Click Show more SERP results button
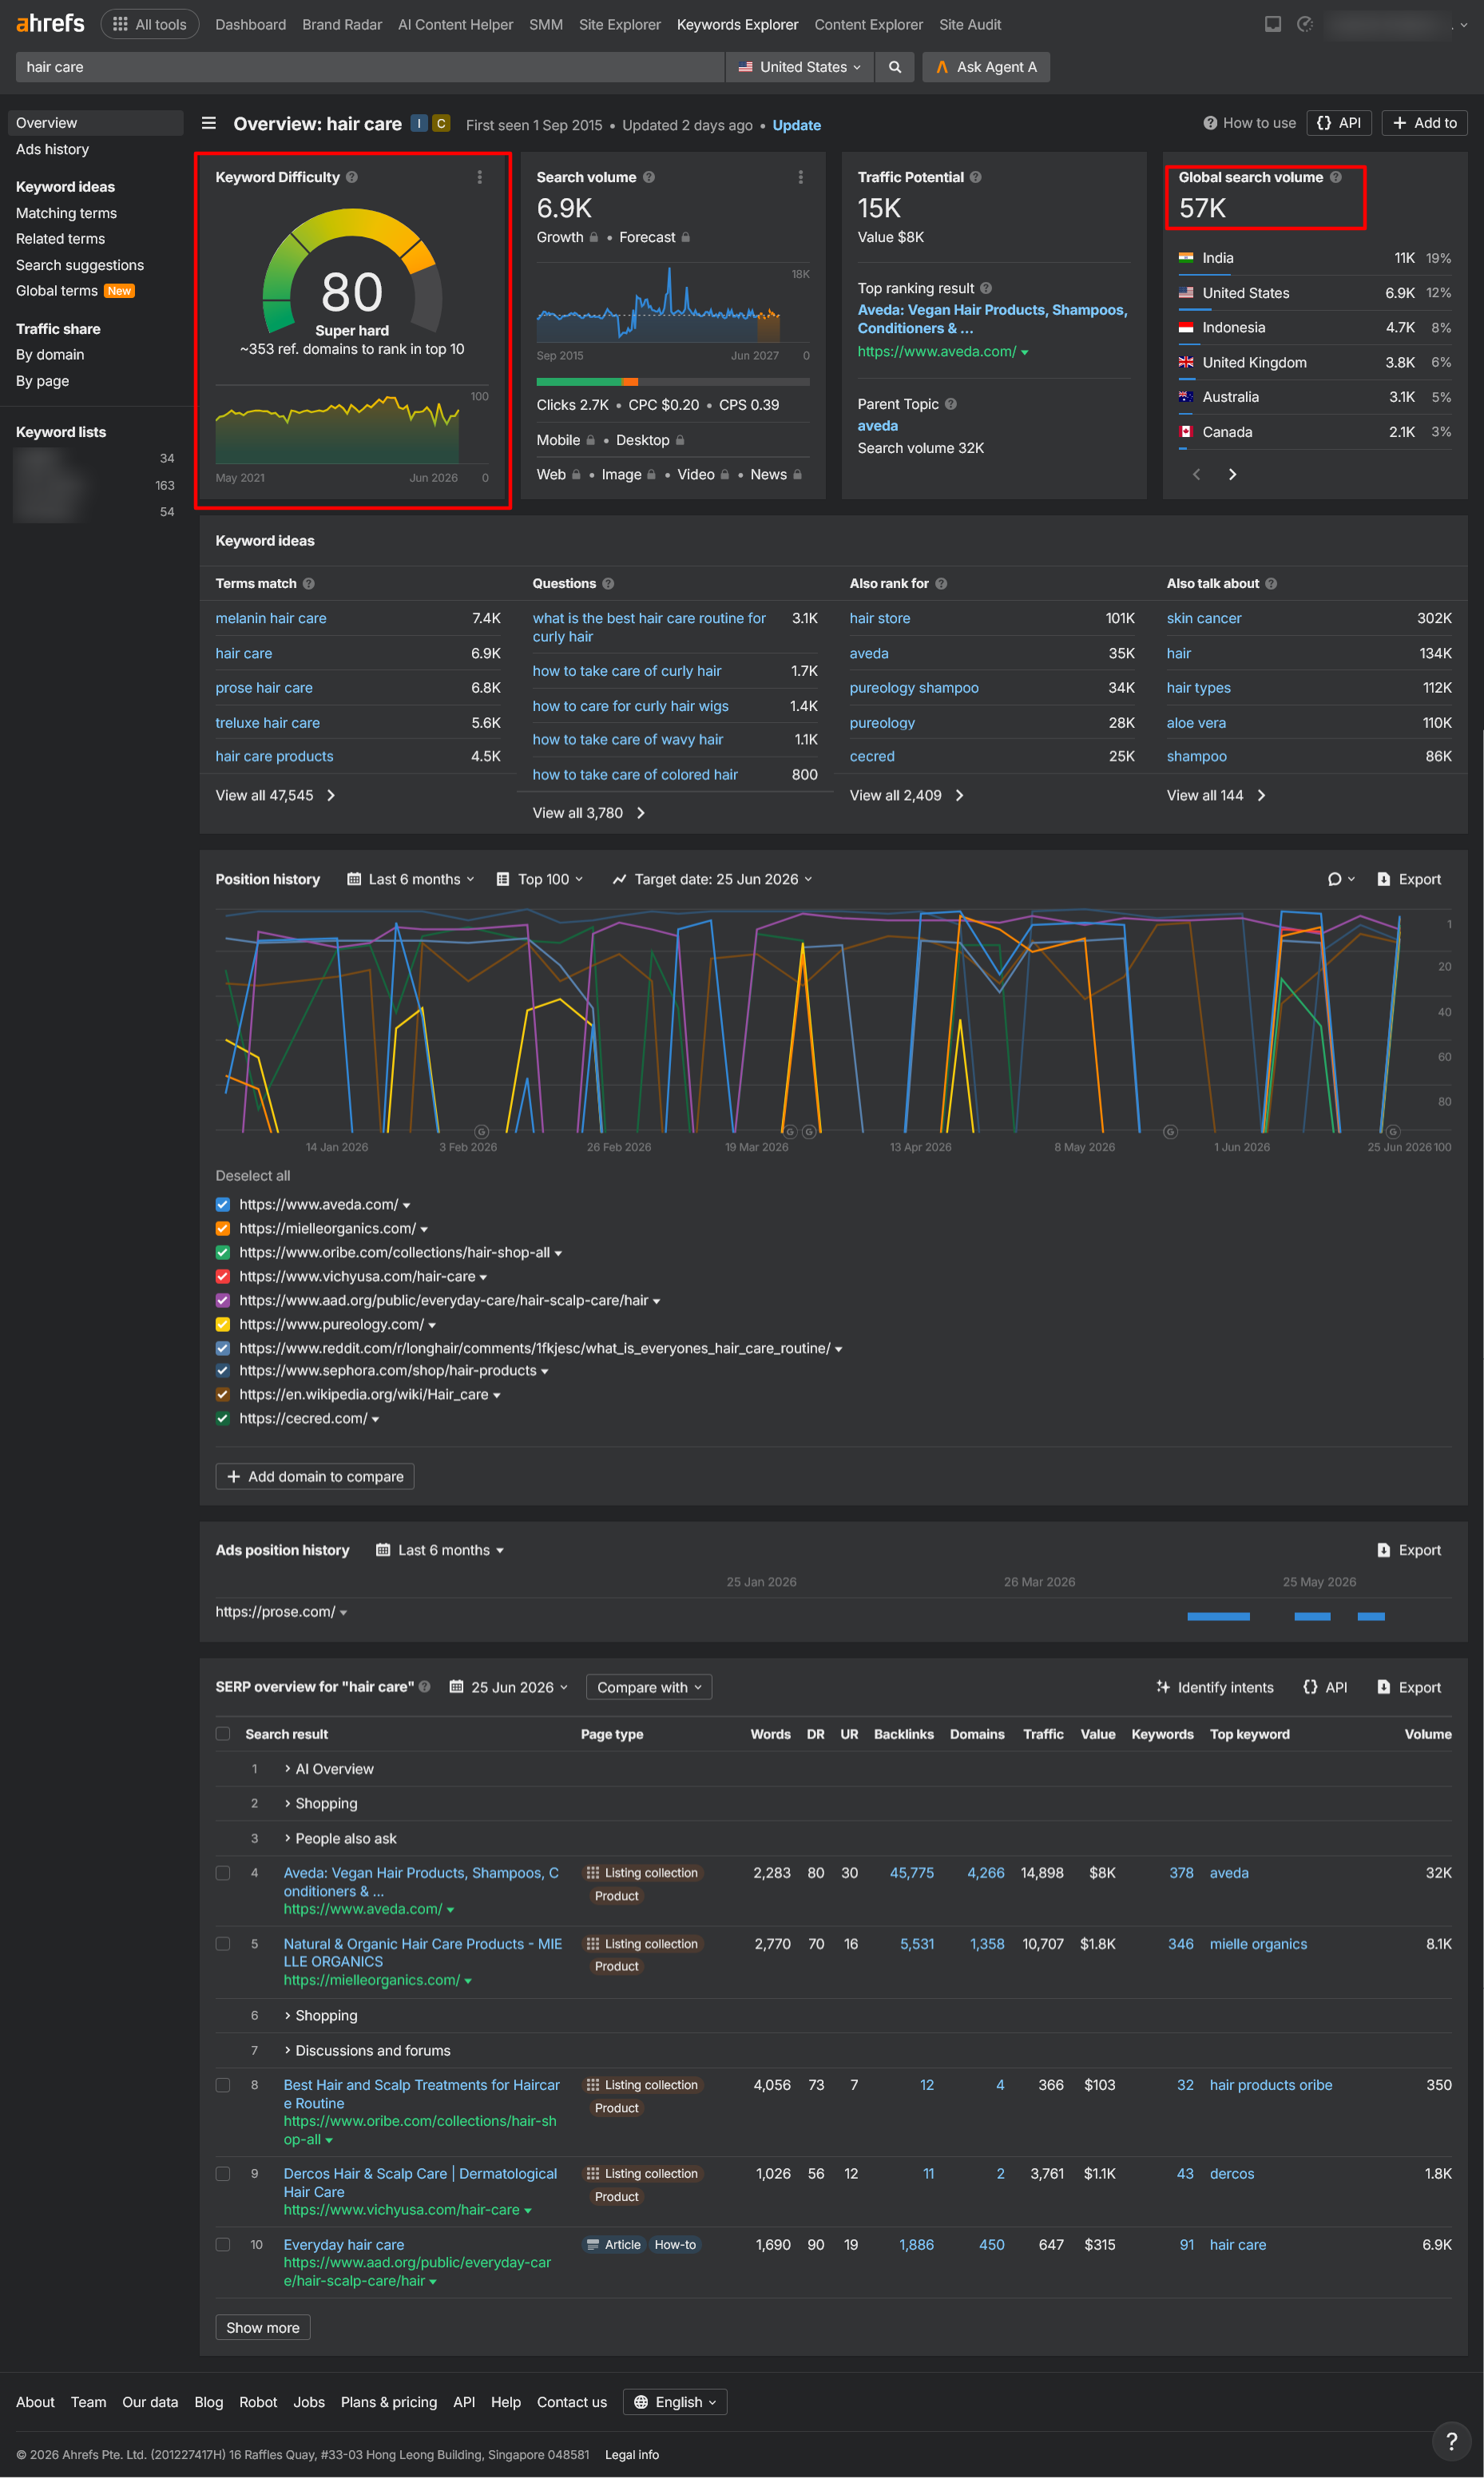The image size is (1484, 2479). pos(263,2328)
